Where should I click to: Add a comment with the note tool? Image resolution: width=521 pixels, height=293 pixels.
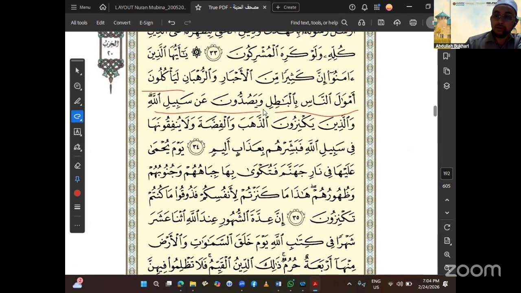[77, 86]
